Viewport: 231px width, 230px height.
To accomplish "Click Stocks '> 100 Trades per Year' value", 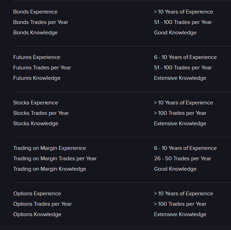I will click(x=180, y=113).
